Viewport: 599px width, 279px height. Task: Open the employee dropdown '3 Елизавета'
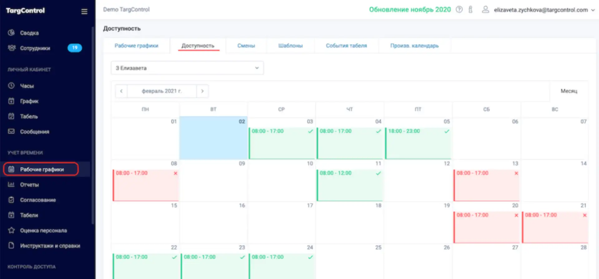coord(187,68)
